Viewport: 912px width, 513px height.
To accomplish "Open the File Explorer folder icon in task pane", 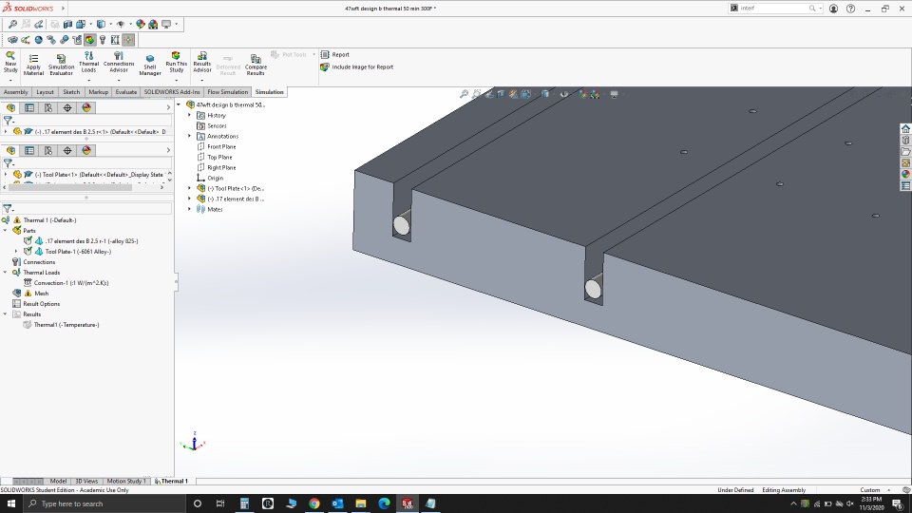I will [905, 152].
